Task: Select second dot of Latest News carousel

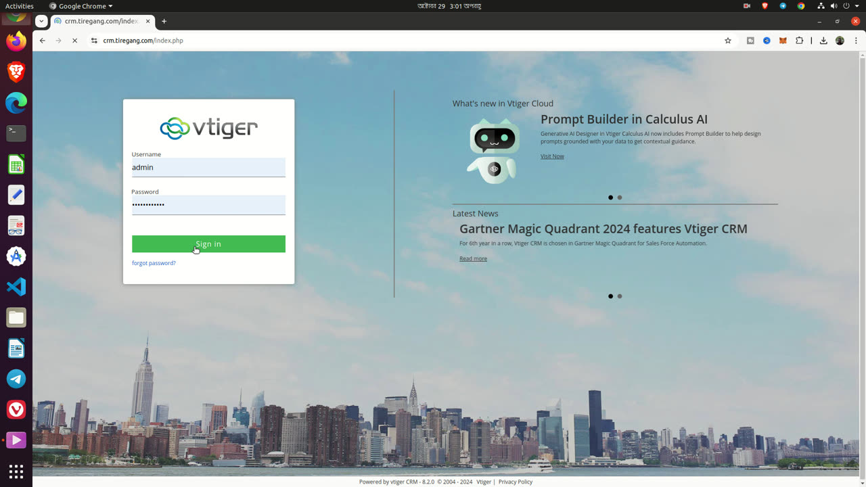Action: click(620, 296)
